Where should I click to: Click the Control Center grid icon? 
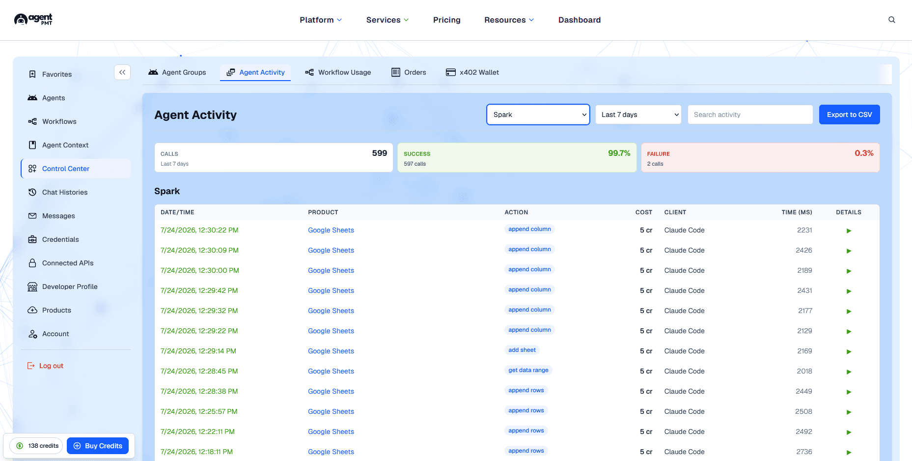pos(32,169)
